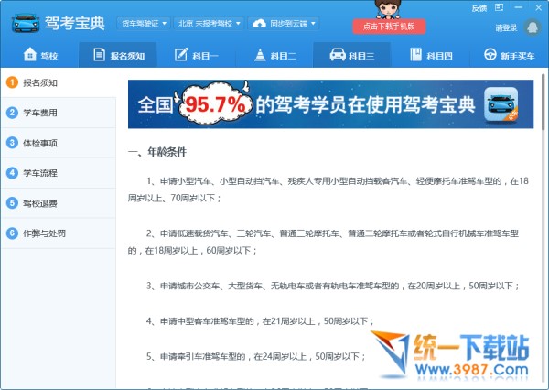Open the 新手买车 tab

[x=509, y=55]
